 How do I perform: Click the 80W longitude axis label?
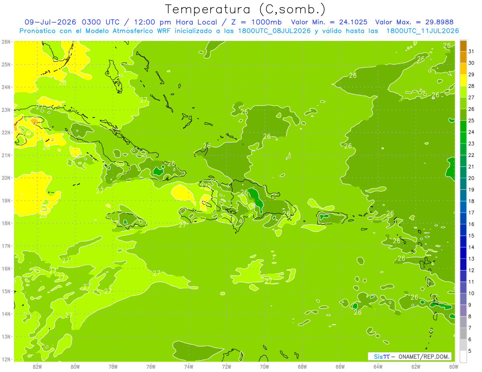[75, 366]
